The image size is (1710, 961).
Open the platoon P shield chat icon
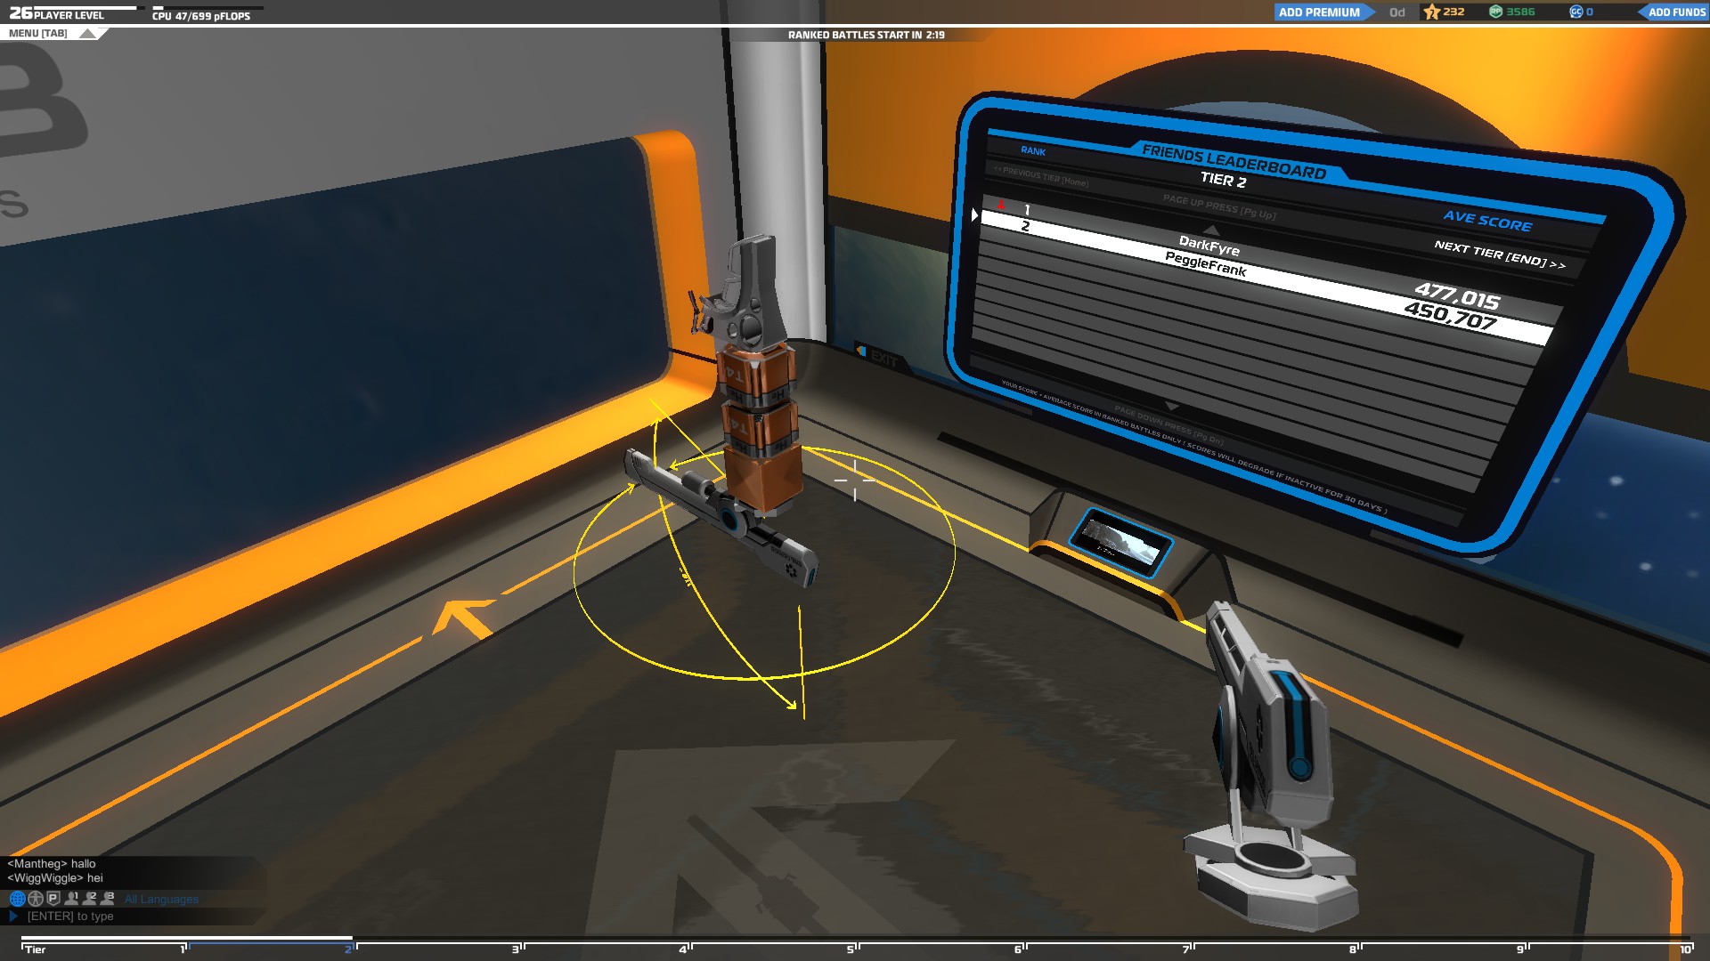pos(53,899)
